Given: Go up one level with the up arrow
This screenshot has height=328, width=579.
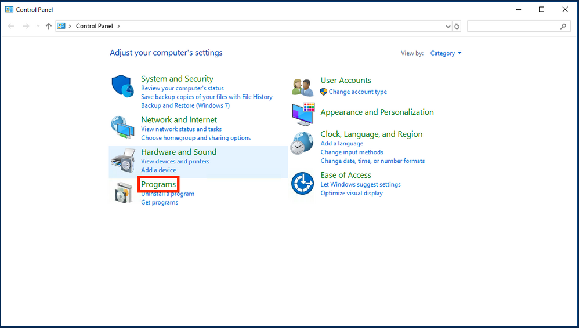Looking at the screenshot, I should click(x=49, y=26).
